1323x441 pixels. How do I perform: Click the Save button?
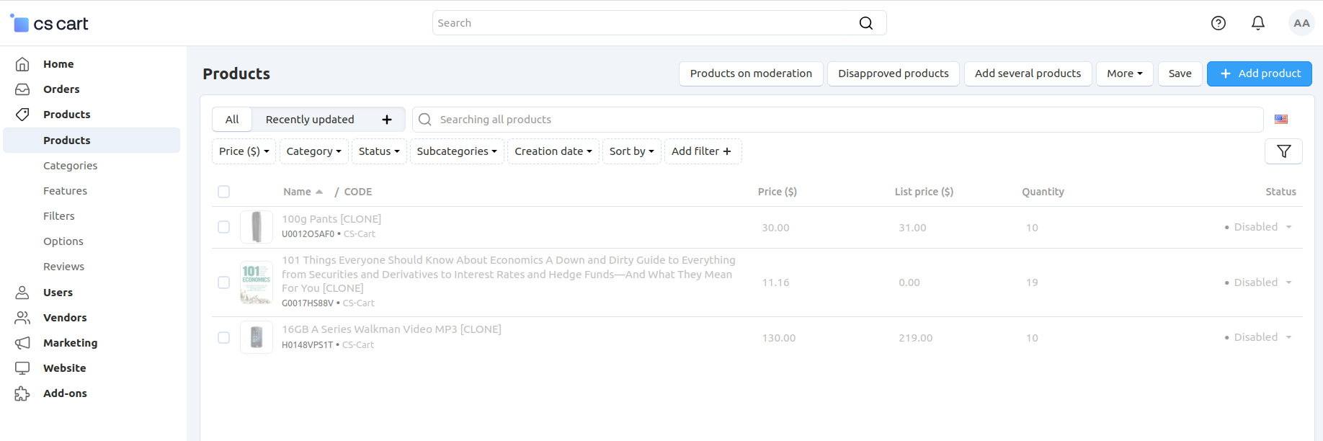tap(1180, 73)
